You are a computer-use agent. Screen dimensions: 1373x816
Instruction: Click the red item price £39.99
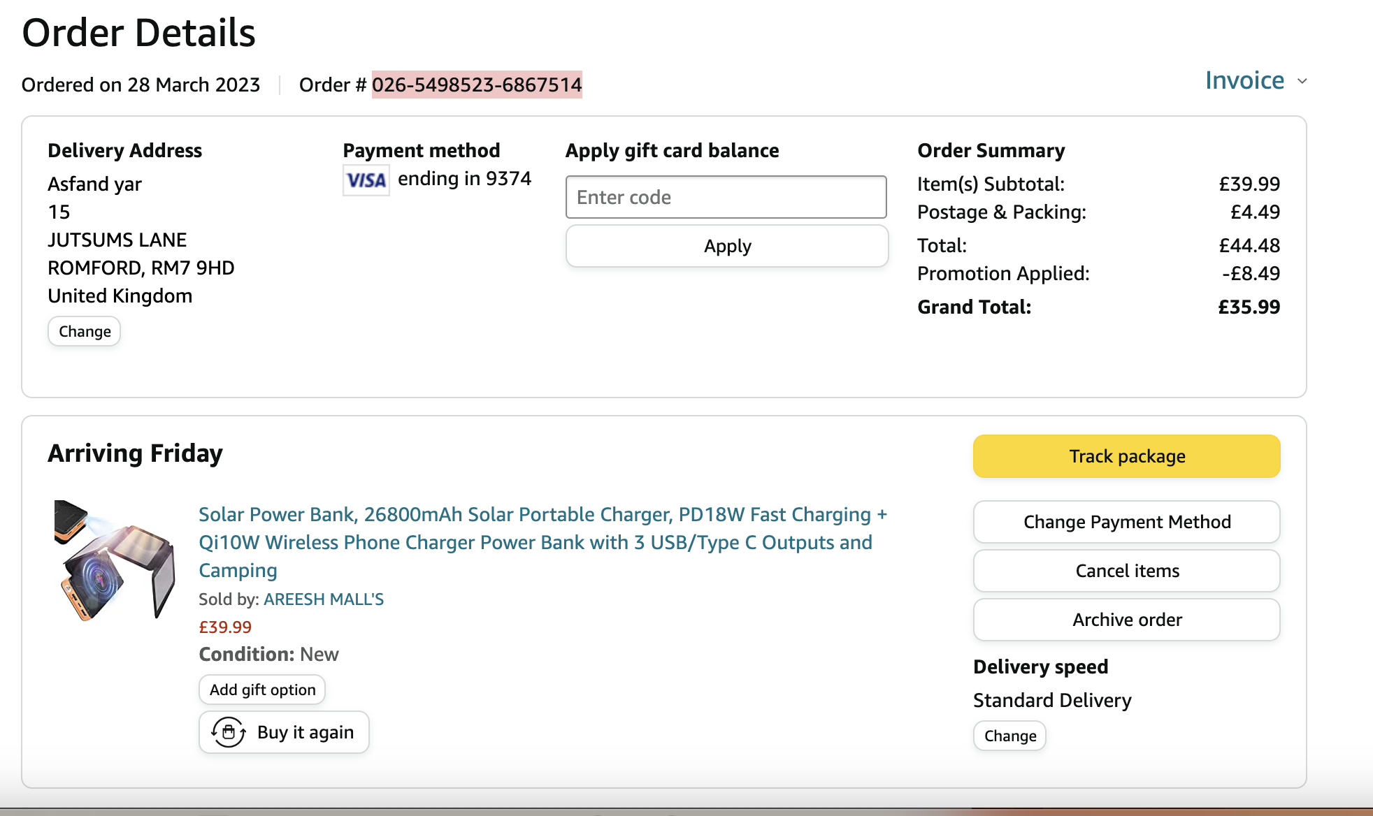[x=225, y=627]
